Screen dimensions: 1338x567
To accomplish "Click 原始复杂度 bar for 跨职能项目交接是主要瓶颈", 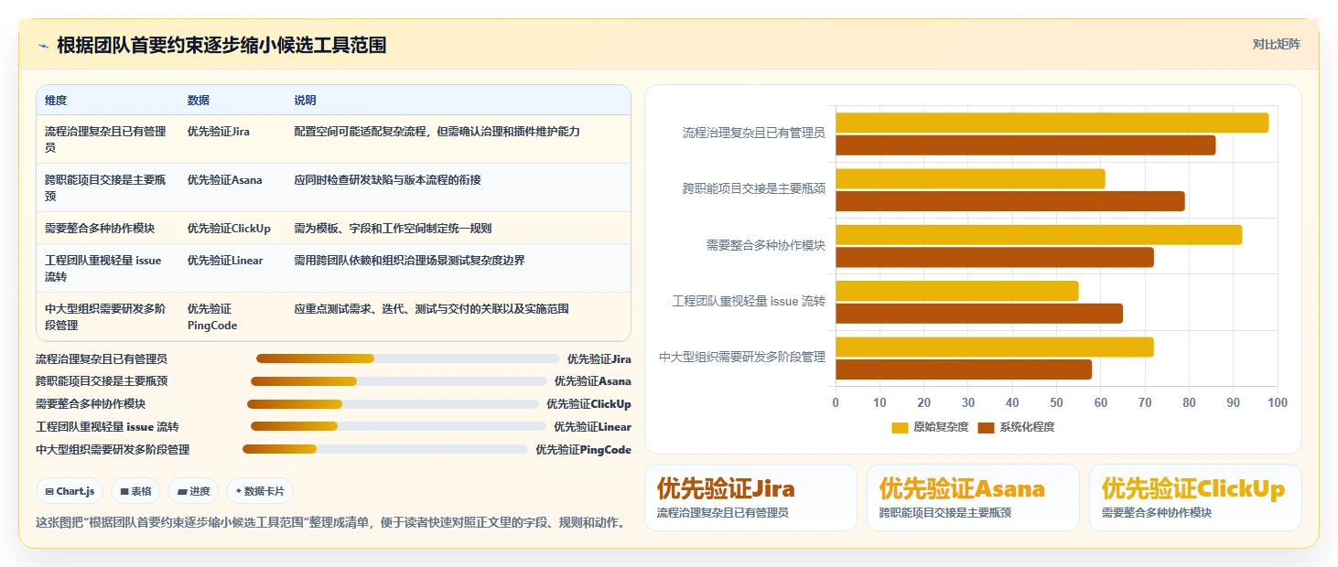I will pyautogui.click(x=970, y=178).
